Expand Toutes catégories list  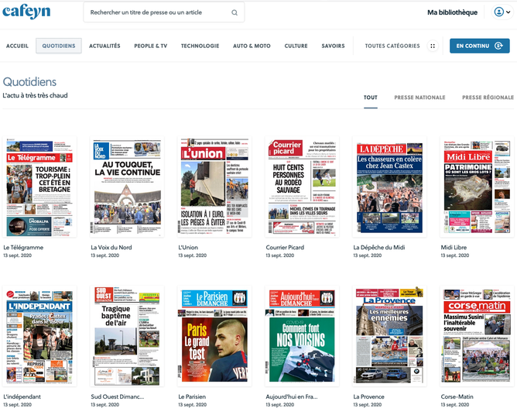point(392,46)
